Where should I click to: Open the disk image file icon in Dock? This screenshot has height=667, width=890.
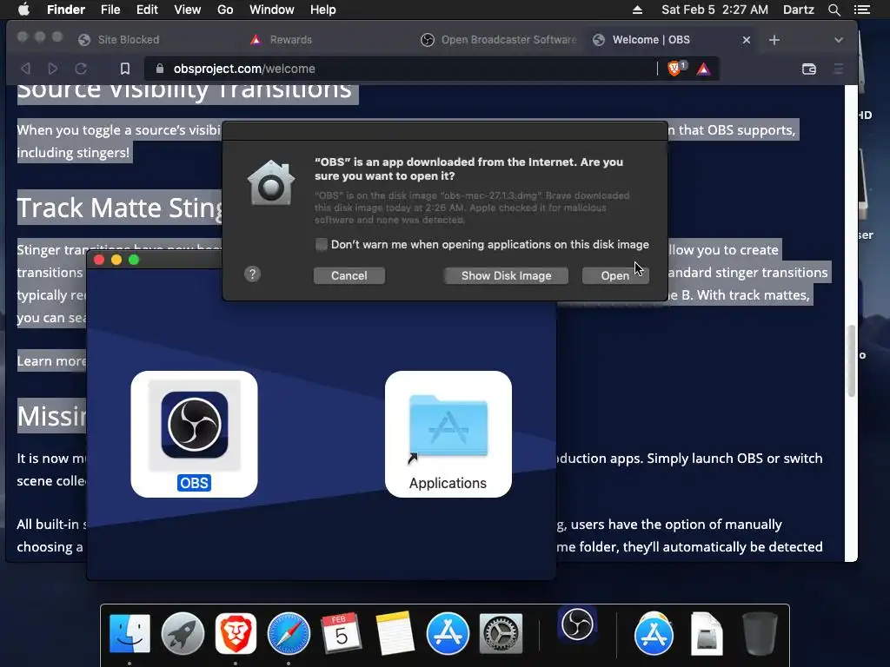(707, 633)
